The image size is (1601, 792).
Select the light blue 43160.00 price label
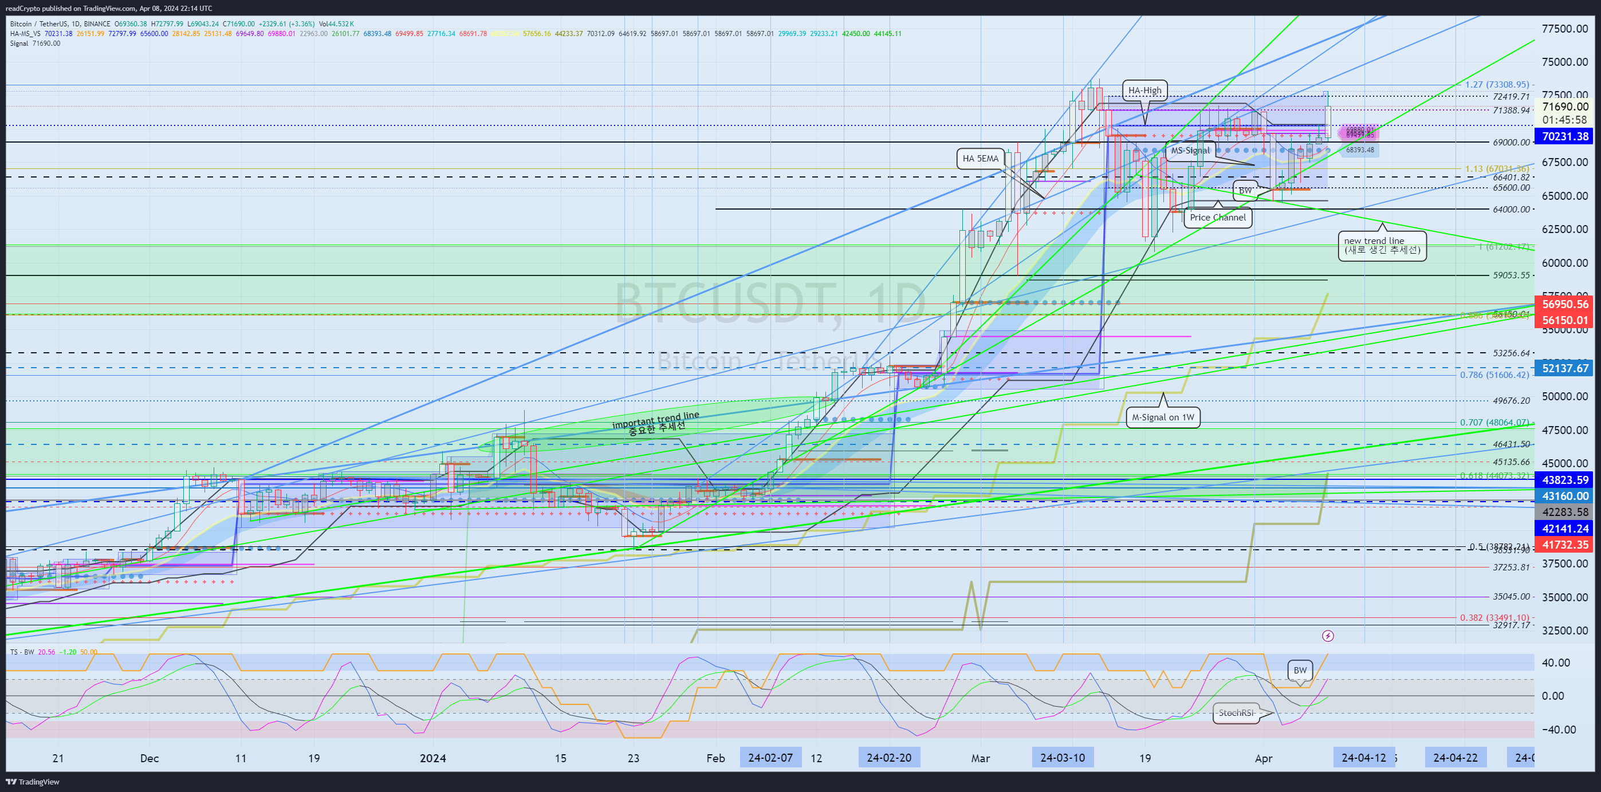coord(1565,497)
